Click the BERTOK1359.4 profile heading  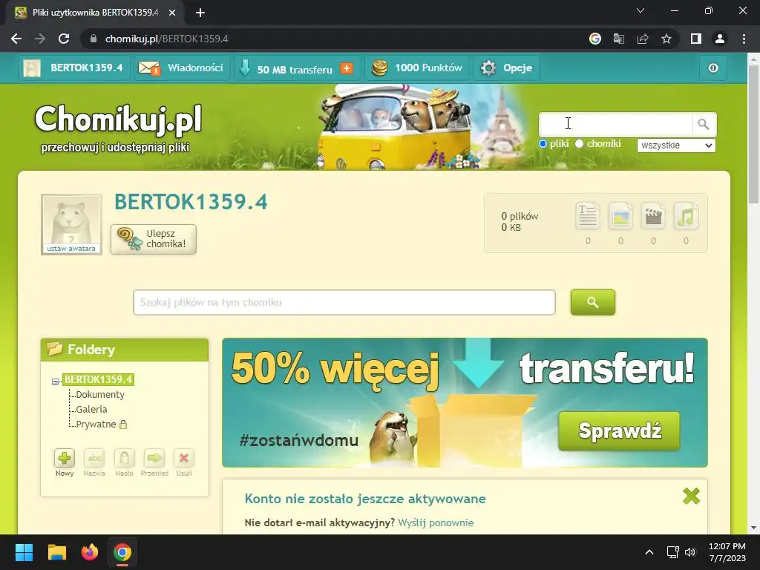point(191,202)
